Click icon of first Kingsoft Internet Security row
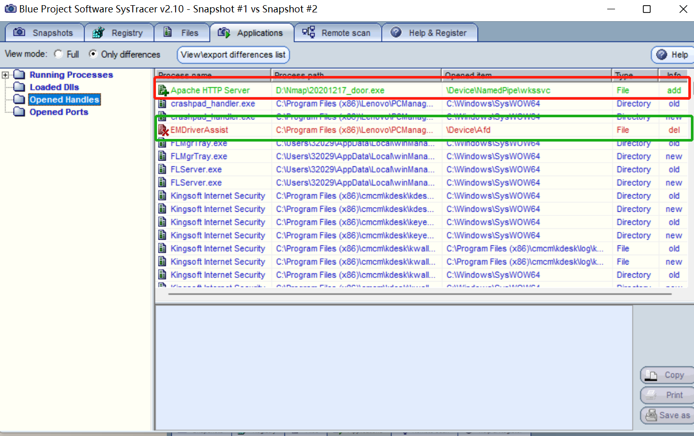 click(x=163, y=196)
